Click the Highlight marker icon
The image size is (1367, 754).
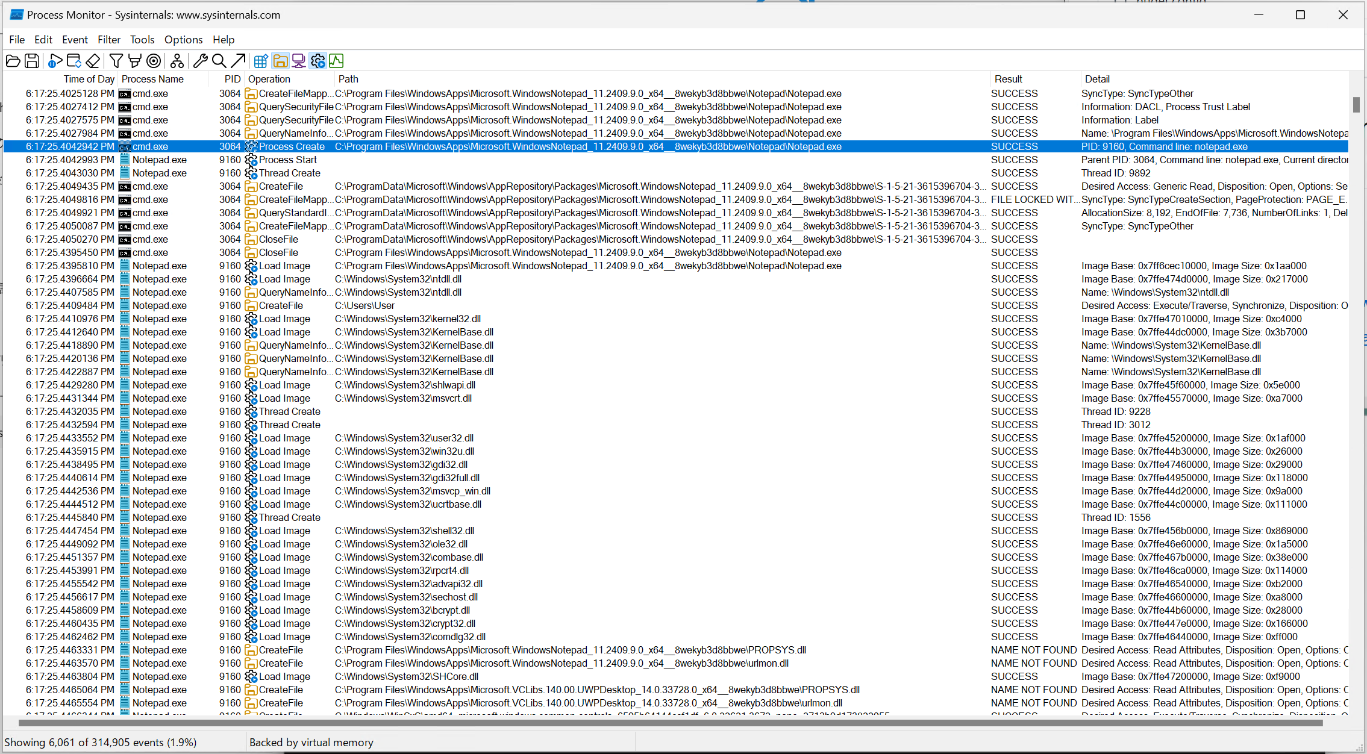(135, 61)
